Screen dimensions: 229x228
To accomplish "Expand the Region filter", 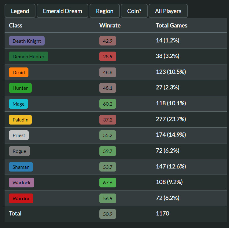I will (x=105, y=11).
